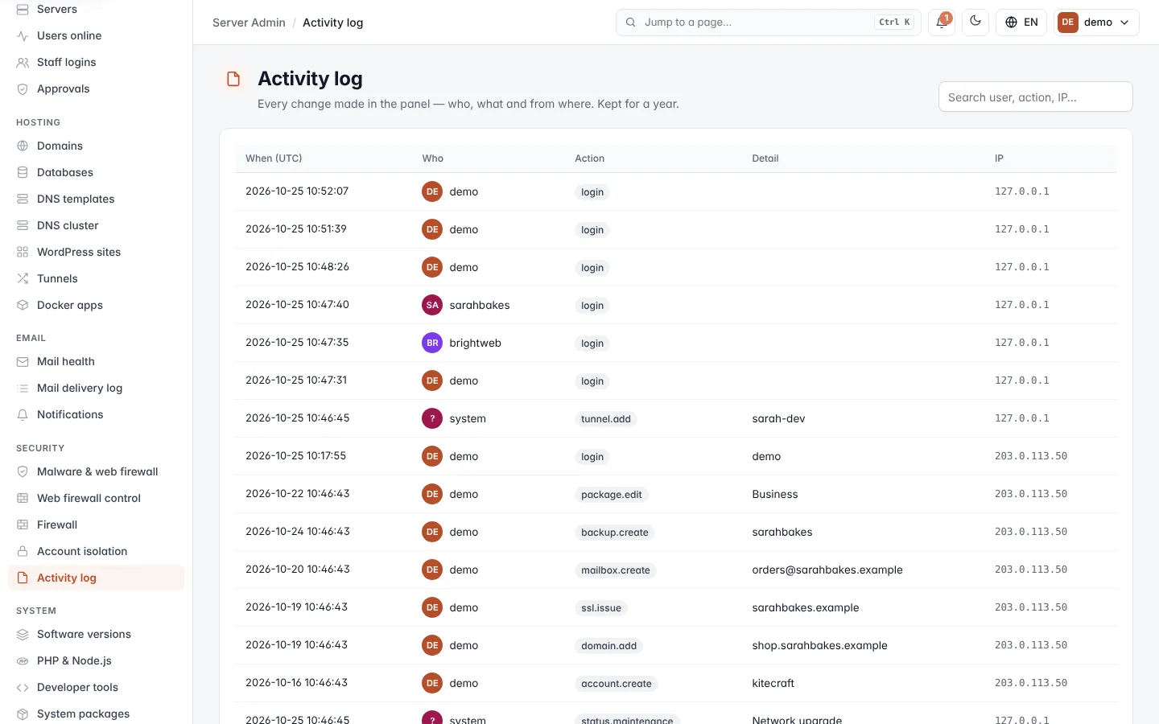The width and height of the screenshot is (1159, 724).
Task: Toggle dark mode moon icon
Action: pos(975,22)
